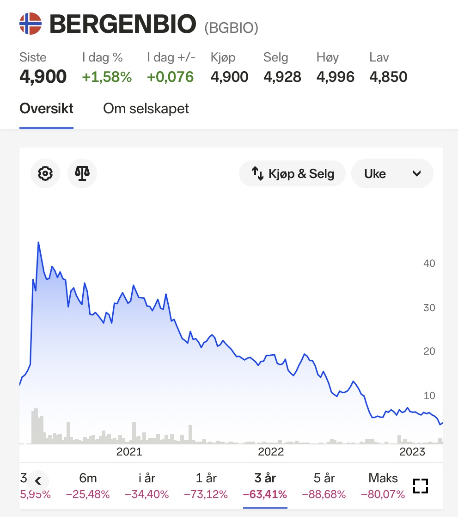Switch to Om selskapet tab
Viewport: 458px width, 517px height.
click(x=146, y=109)
